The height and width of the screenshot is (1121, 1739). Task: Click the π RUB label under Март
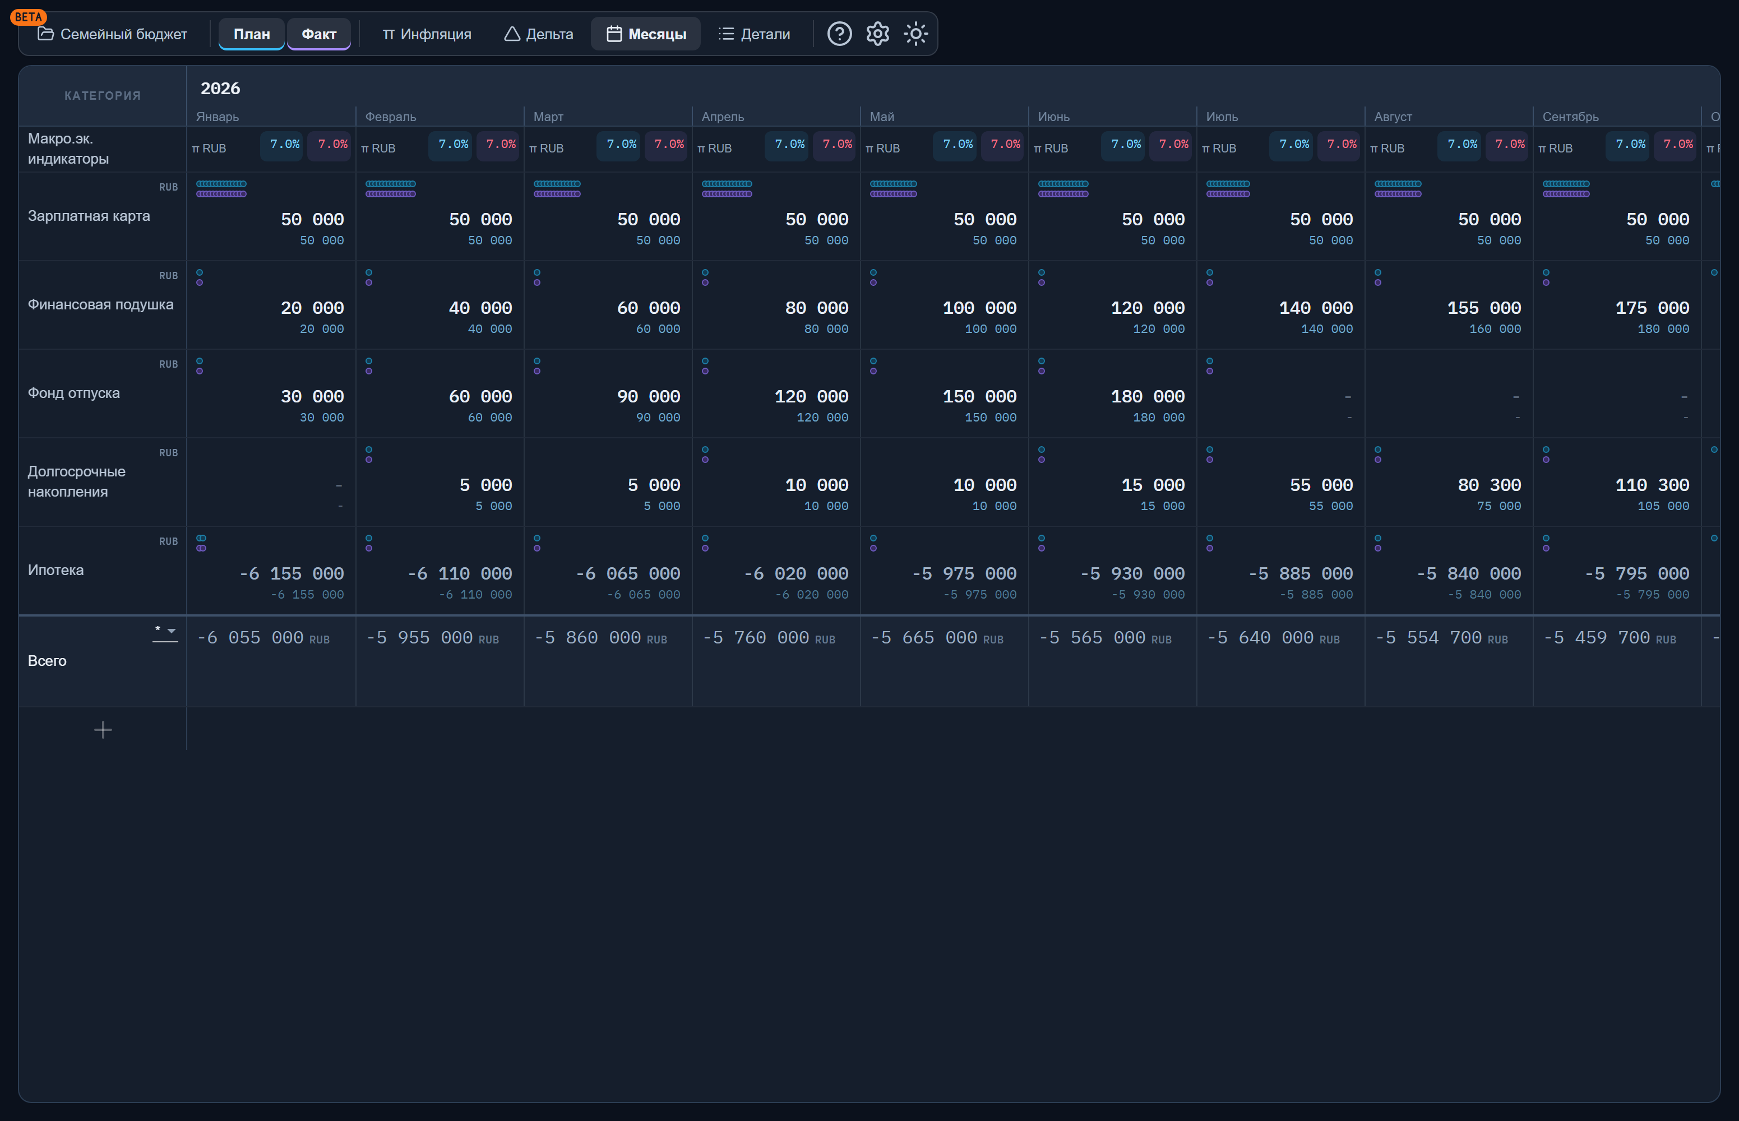(546, 149)
